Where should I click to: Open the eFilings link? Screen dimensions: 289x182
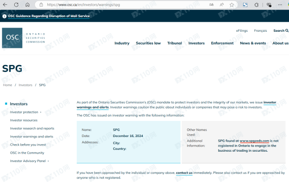(x=242, y=31)
